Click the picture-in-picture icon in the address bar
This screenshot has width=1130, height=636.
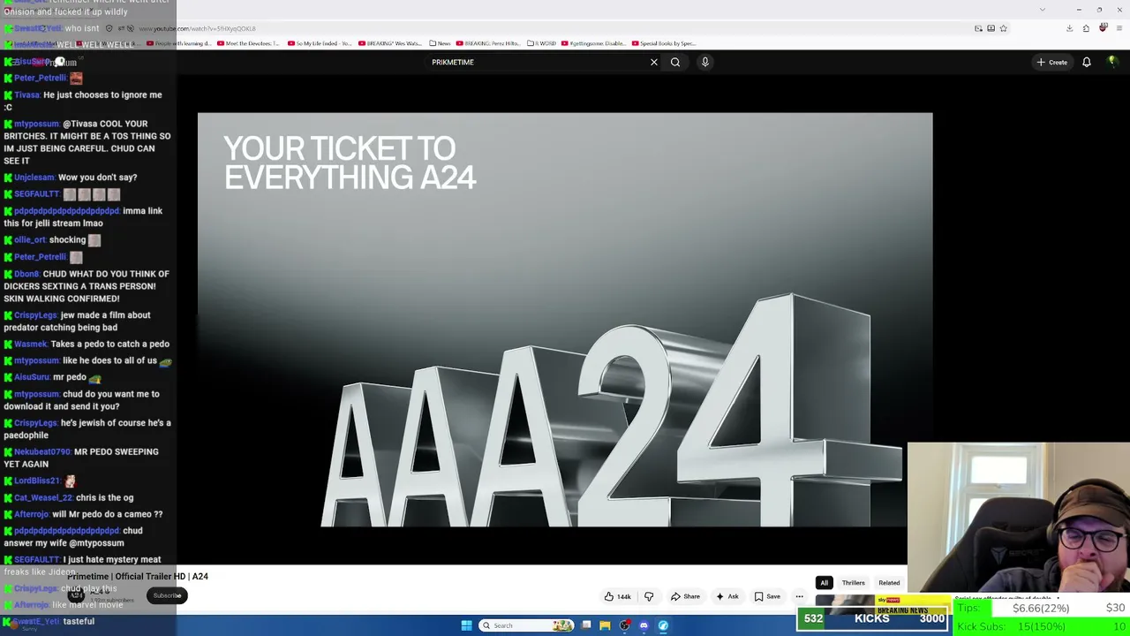pos(978,28)
